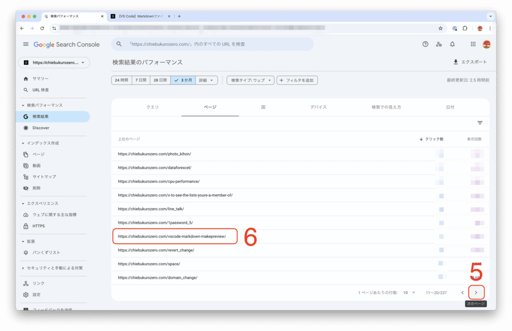Open the main hamburger menu

(26, 44)
